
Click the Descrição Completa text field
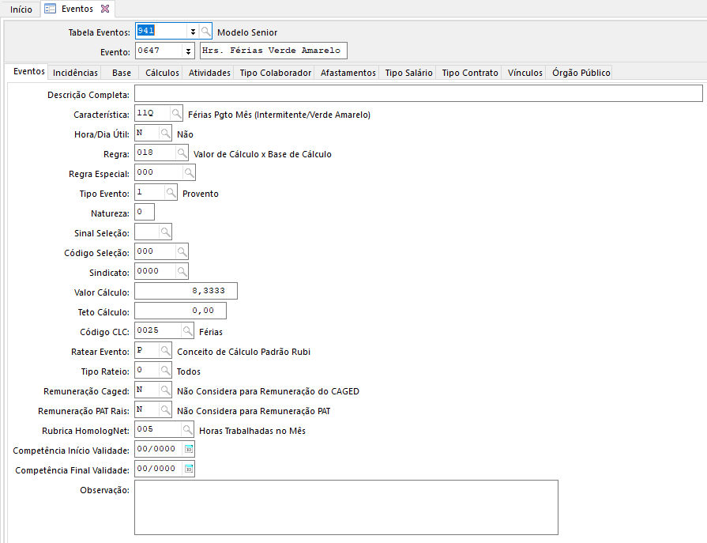419,93
